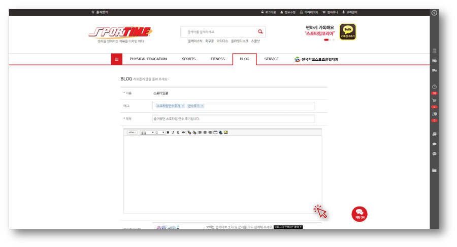
Task: Click the shopping cart icon in sidebar
Action: [x=434, y=100]
